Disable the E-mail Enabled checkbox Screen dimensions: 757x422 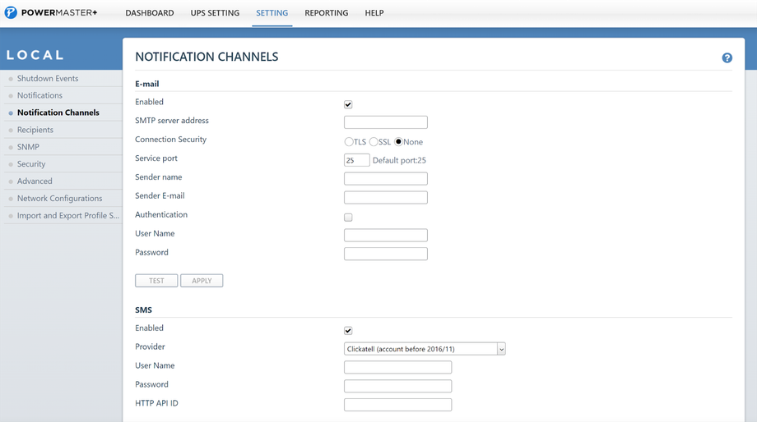point(348,104)
